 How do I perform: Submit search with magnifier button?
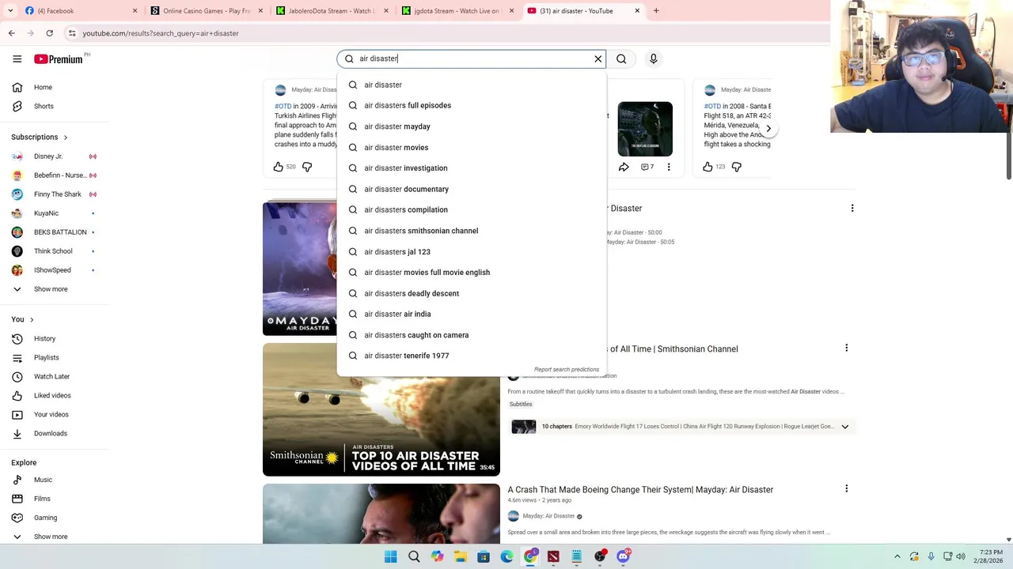(x=621, y=58)
